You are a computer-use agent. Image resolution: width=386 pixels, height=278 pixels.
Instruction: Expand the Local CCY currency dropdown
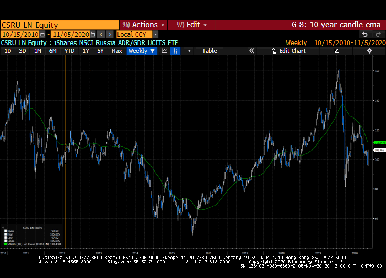155,34
